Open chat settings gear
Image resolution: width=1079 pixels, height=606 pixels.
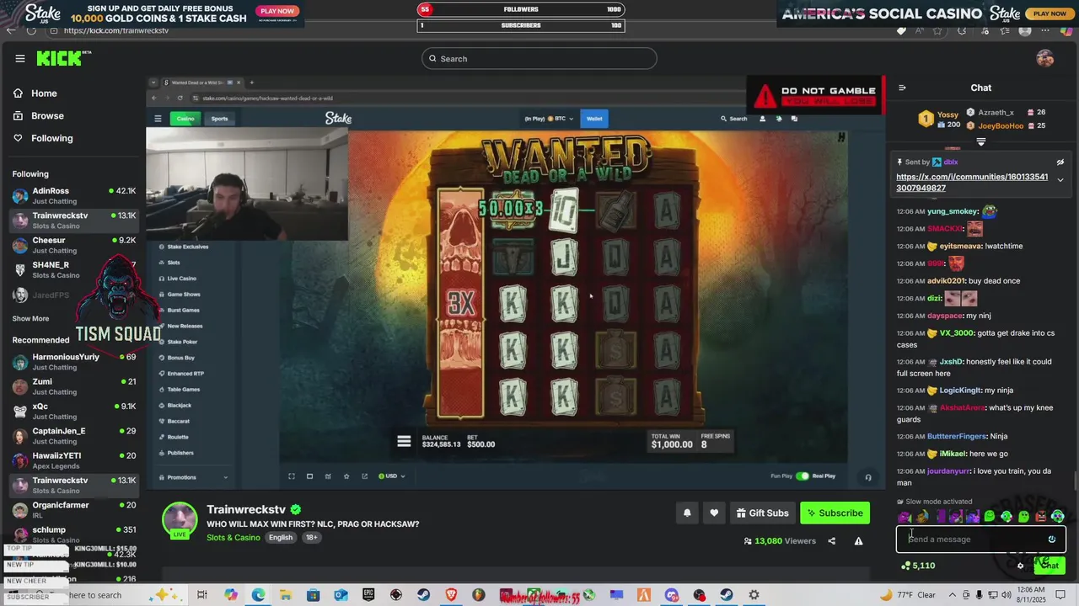[x=1020, y=566]
